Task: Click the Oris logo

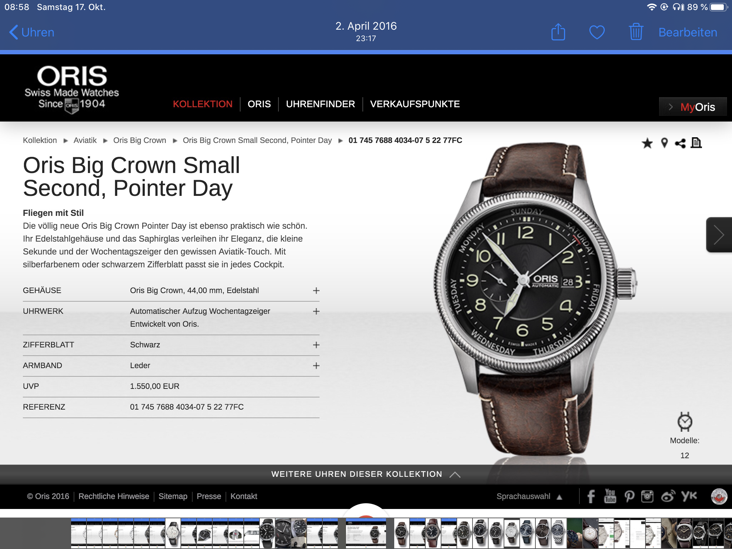Action: (71, 89)
